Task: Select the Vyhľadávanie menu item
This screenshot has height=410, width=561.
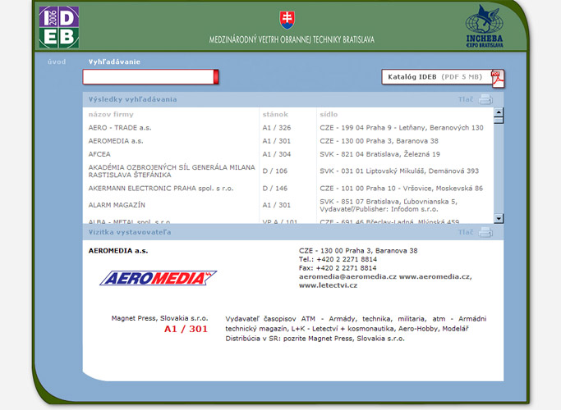Action: coord(114,61)
